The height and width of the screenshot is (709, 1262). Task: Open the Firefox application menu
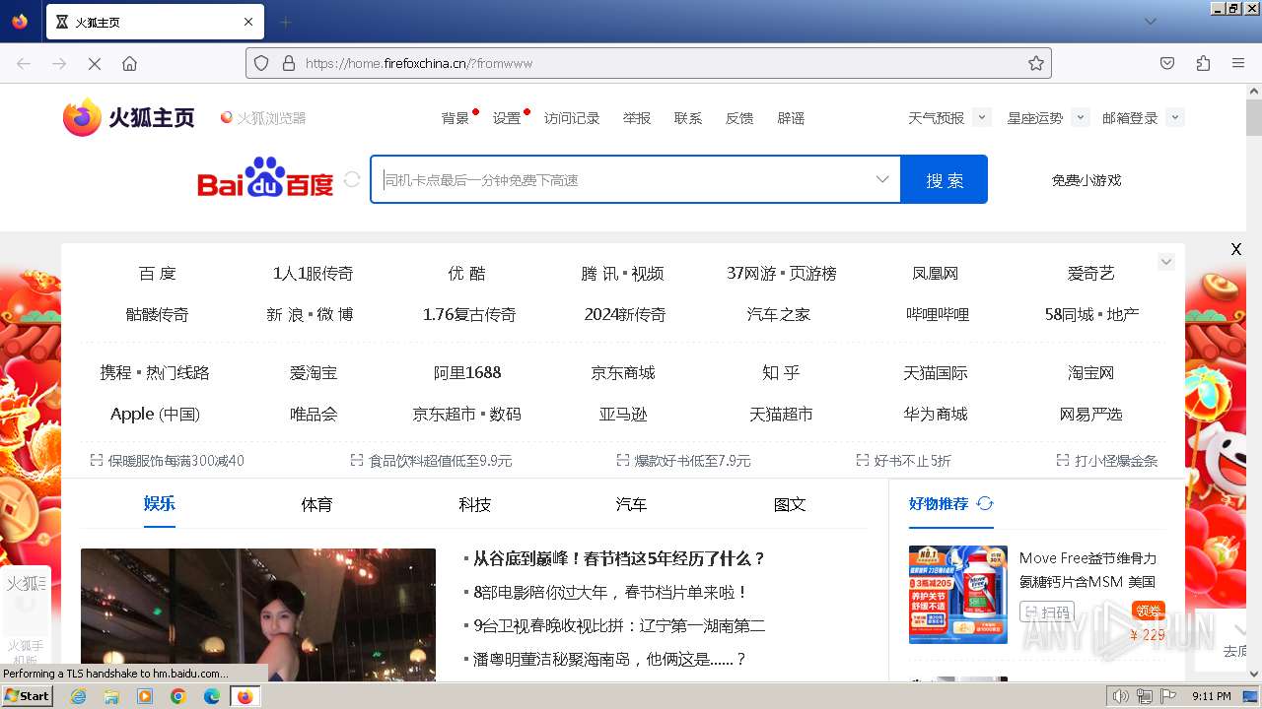tap(1238, 63)
